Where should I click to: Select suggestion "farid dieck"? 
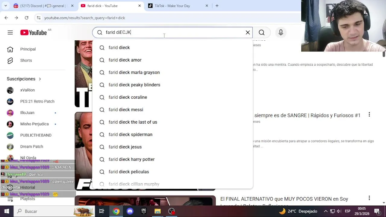(x=172, y=48)
